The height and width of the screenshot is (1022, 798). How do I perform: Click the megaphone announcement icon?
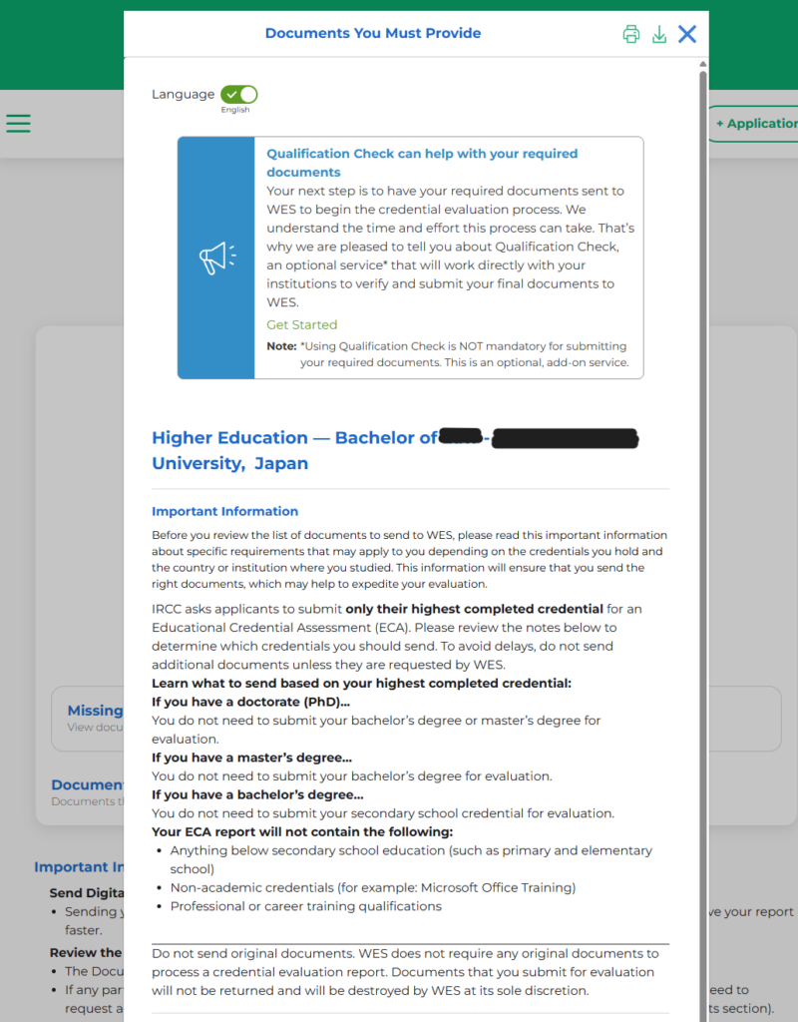pos(216,258)
